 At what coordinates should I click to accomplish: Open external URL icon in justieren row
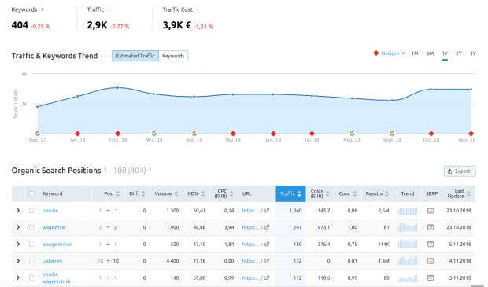tap(267, 261)
